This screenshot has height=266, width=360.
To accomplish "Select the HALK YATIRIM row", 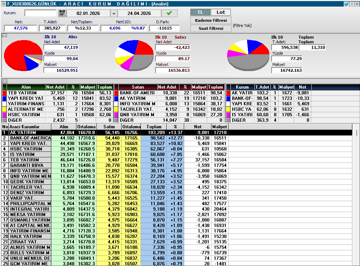I will pos(177,236).
